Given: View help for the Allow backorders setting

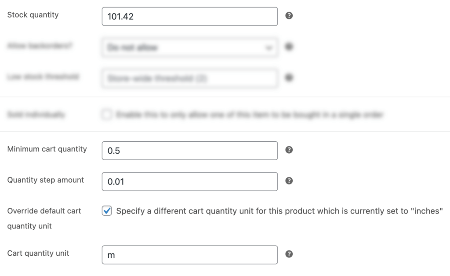Looking at the screenshot, I should coord(289,47).
